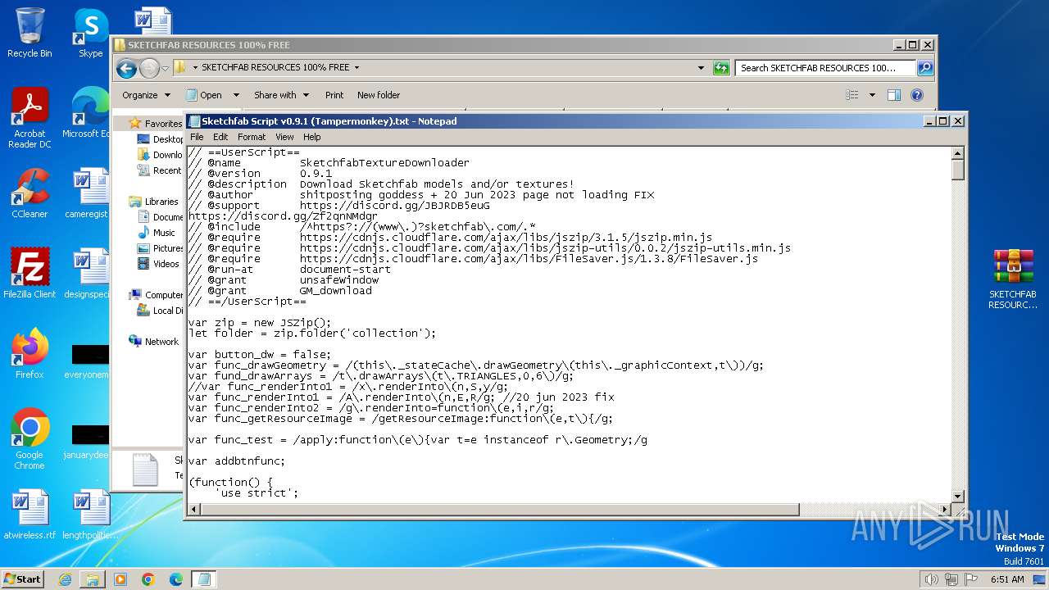Expand the Organize dropdown menu

click(x=147, y=95)
